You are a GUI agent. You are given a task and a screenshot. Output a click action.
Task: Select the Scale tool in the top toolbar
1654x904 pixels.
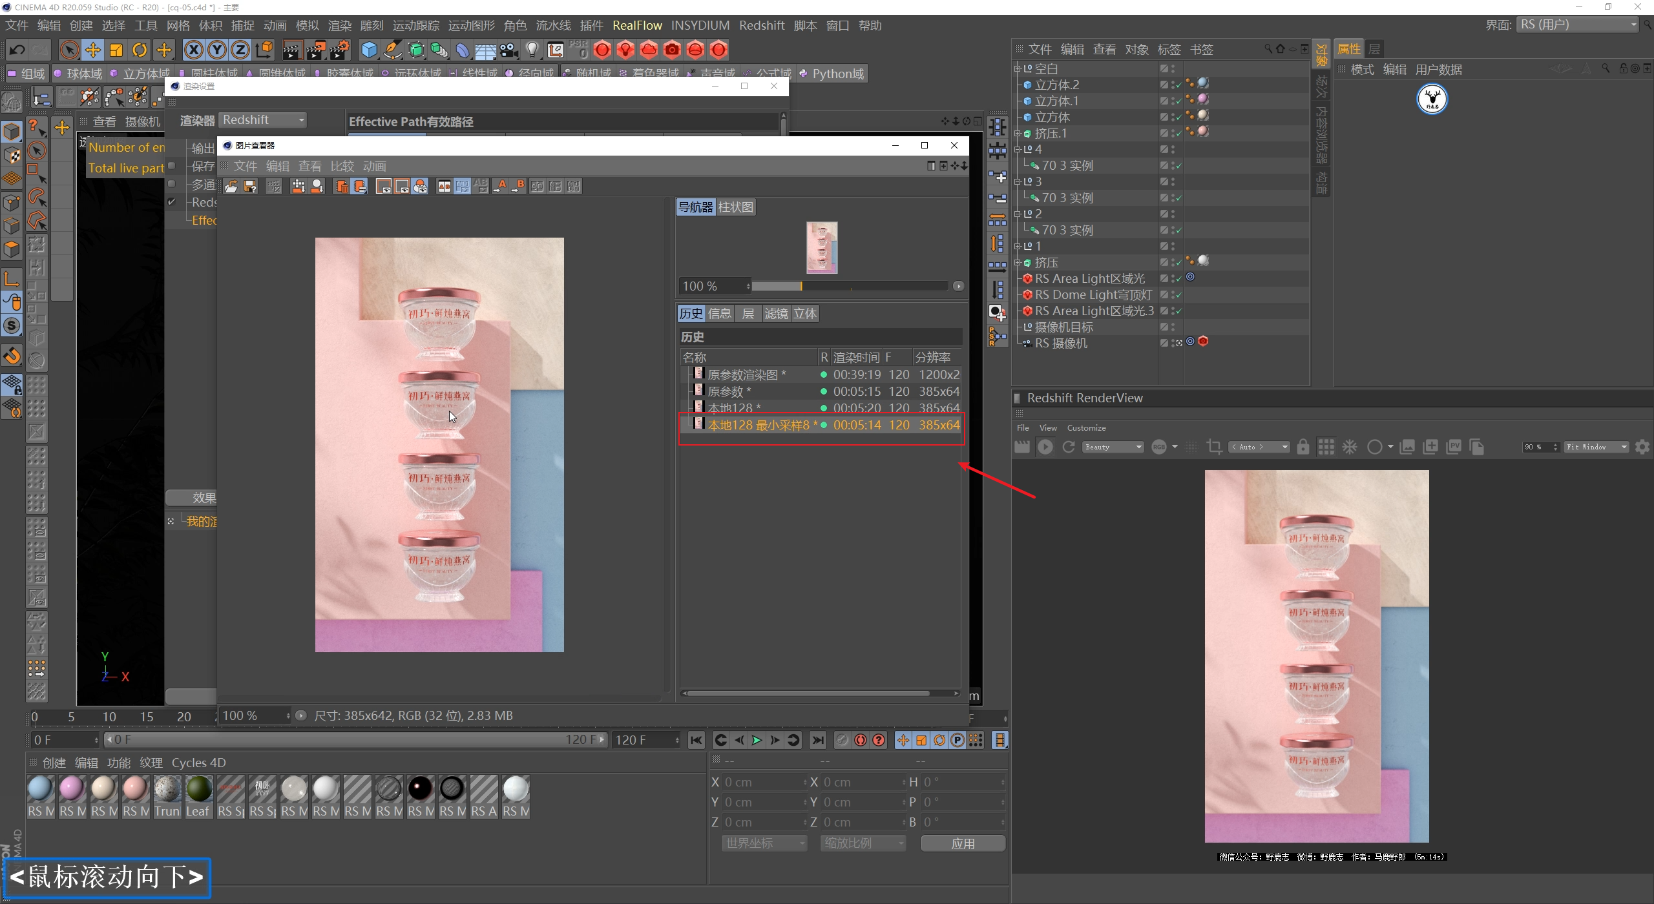coord(116,50)
